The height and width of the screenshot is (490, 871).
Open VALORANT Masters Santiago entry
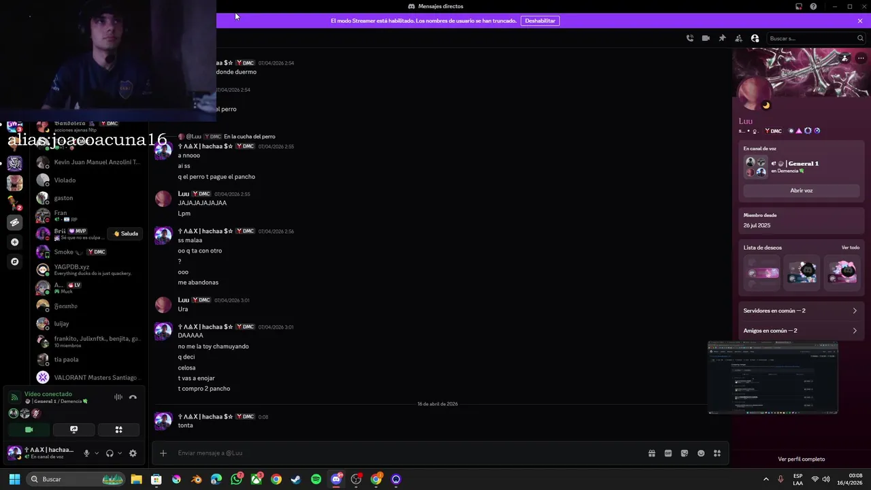[89, 378]
